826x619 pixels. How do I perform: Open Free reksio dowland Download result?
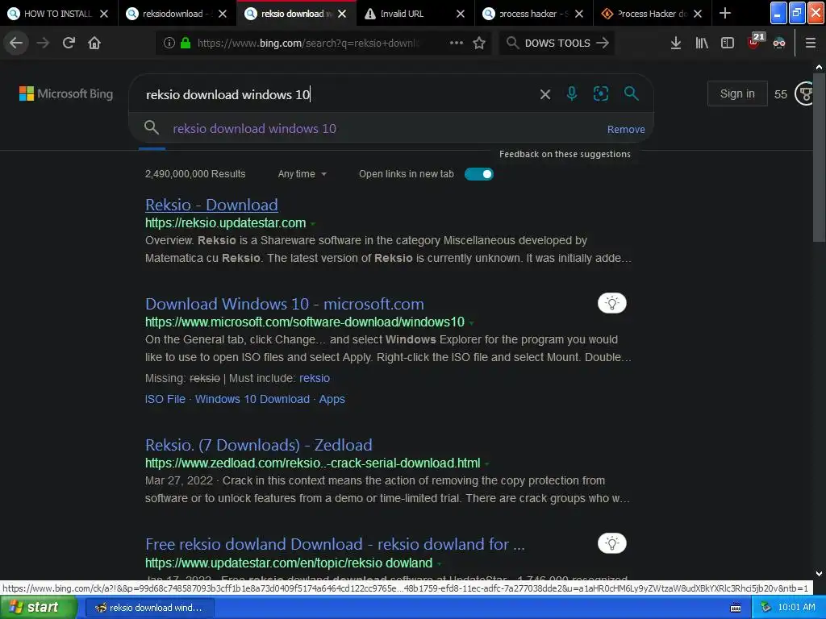point(335,544)
